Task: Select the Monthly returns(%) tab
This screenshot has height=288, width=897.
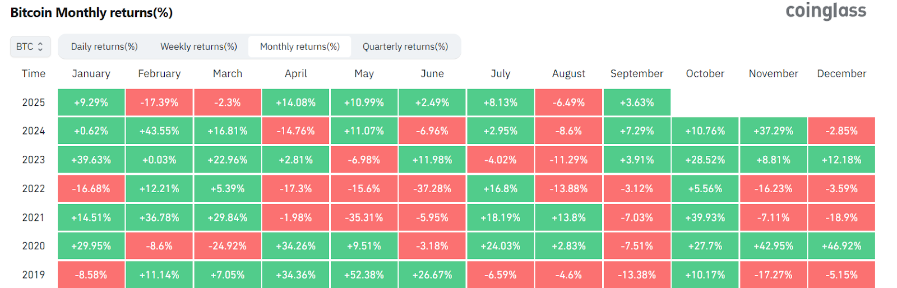Action: [x=300, y=47]
